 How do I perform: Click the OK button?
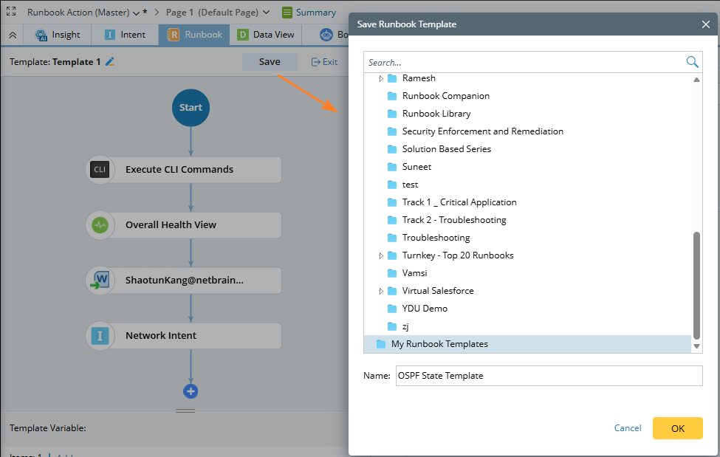point(677,428)
